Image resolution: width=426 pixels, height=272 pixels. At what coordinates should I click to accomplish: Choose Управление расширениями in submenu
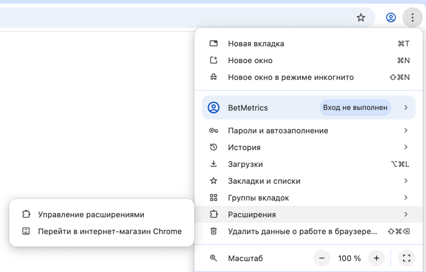point(102,214)
